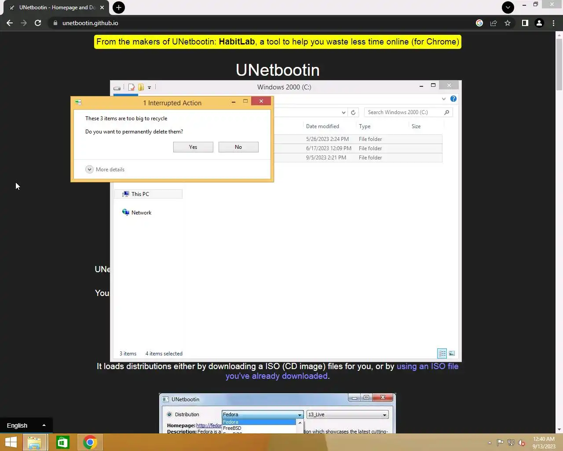
Task: Click the drive icon in Explorer's title bar
Action: [117, 88]
